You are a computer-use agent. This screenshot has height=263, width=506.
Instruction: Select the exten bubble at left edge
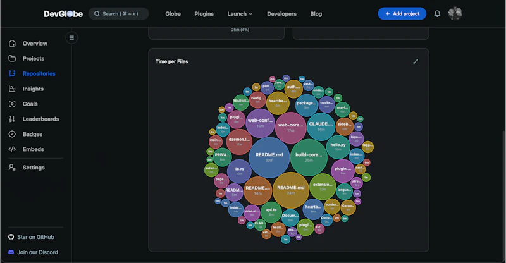(211, 169)
